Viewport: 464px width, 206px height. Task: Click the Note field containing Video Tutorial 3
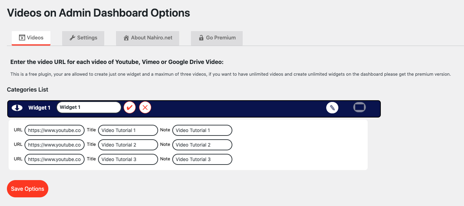(202, 159)
